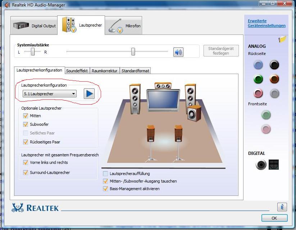
Task: Open the Standardformat tab
Action: (x=135, y=71)
